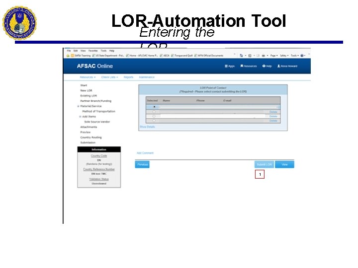The height and width of the screenshot is (268, 358).
Task: Open Preview step in sidebar
Action: pyautogui.click(x=86, y=132)
